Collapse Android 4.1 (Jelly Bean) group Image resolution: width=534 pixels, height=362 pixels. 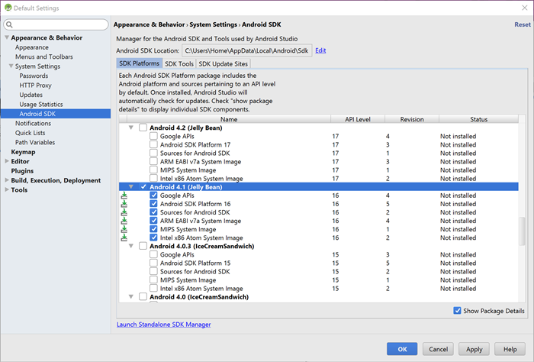point(130,187)
